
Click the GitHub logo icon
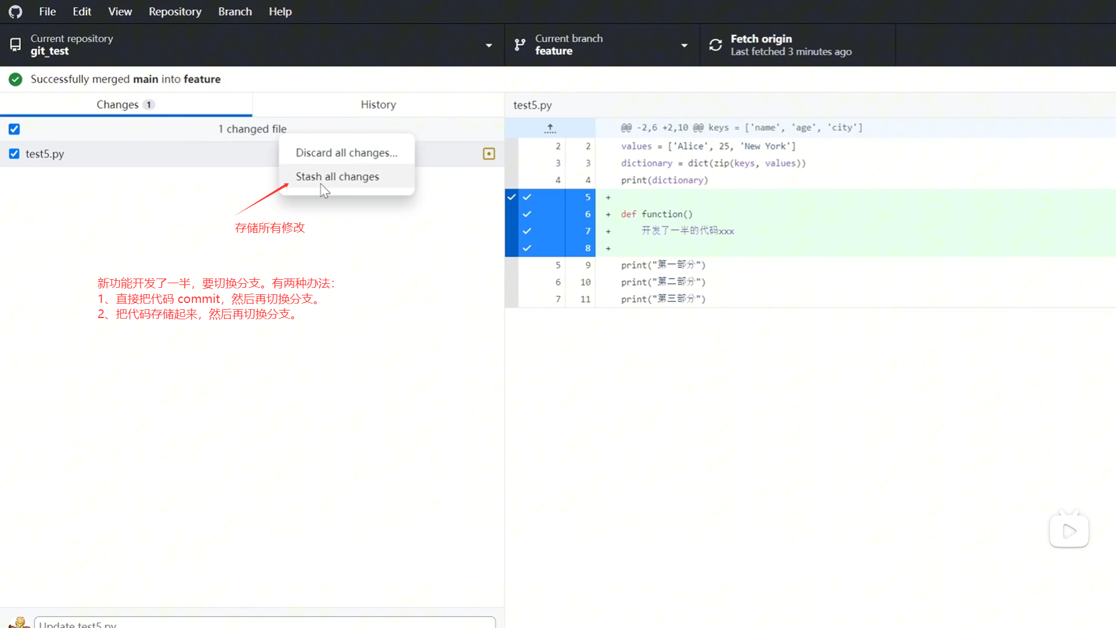point(16,12)
